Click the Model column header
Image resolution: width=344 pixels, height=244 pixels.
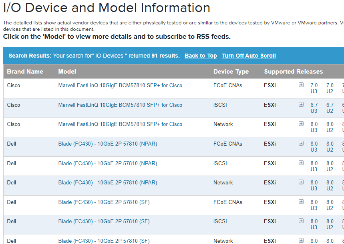coord(67,72)
